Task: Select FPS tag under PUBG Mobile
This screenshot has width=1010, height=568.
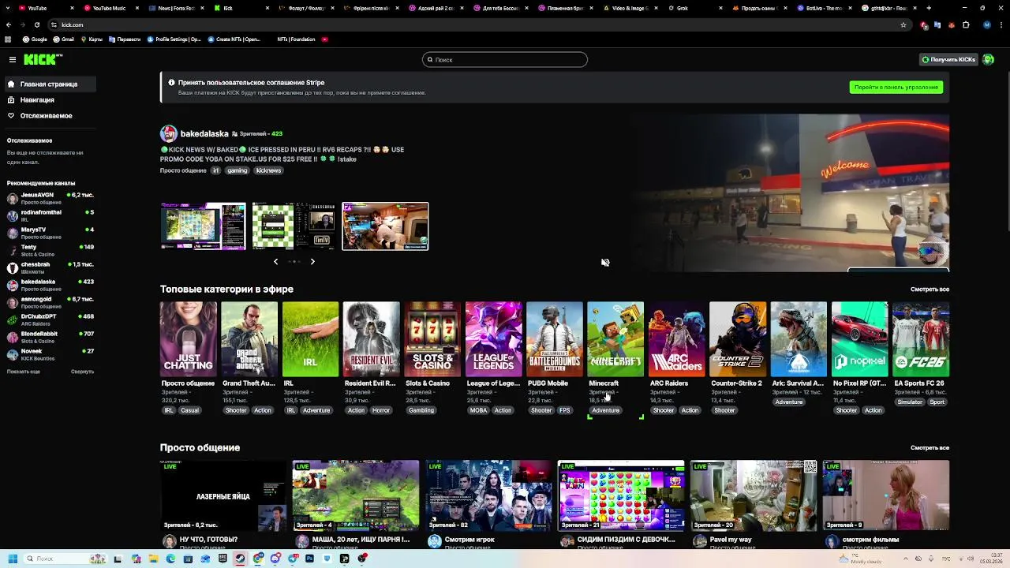Action: click(564, 410)
